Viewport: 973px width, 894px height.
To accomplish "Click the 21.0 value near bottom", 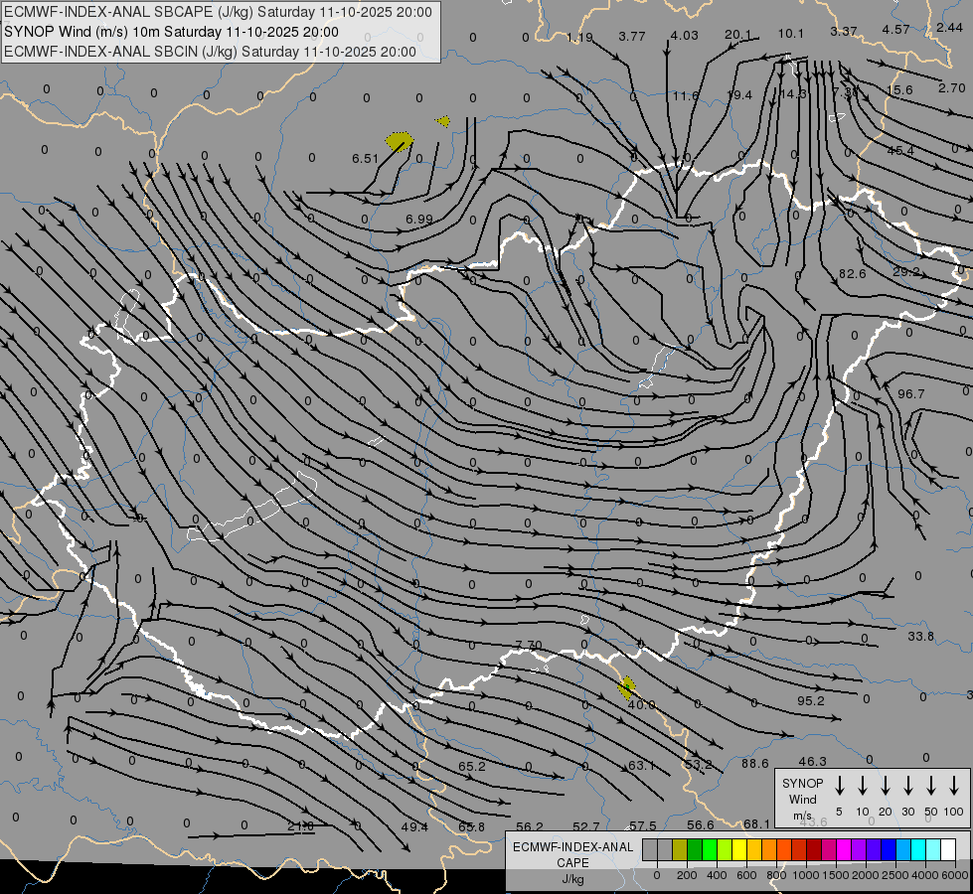I will [301, 826].
